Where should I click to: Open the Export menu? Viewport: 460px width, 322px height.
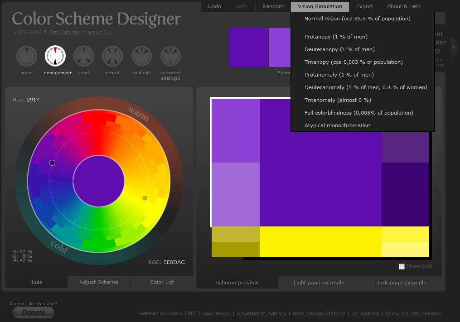pyautogui.click(x=364, y=6)
